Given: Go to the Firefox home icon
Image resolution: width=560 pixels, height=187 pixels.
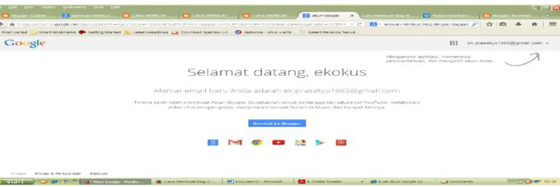Looking at the screenshot, I should click(x=534, y=24).
